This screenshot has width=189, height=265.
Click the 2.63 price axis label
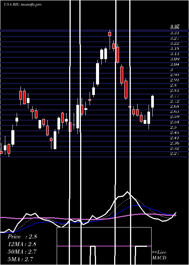175,111
